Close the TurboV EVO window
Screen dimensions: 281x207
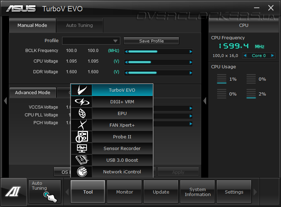click(271, 8)
